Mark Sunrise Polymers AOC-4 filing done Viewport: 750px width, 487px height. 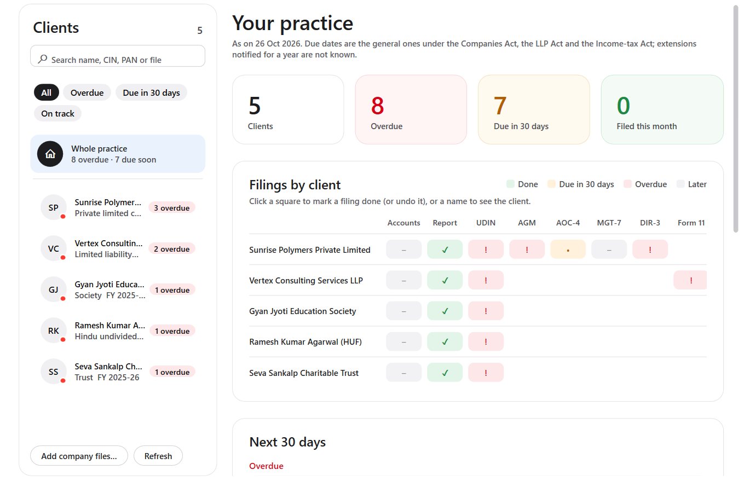tap(568, 250)
